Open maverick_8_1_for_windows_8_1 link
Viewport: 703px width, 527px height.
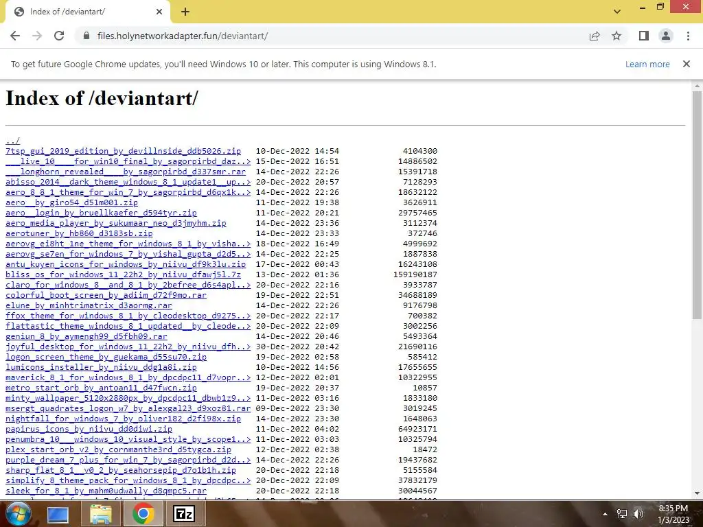[x=128, y=378]
